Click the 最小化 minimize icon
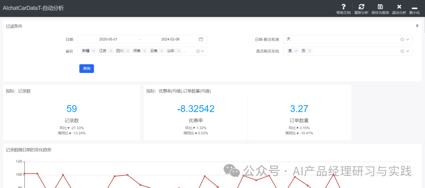The height and width of the screenshot is (188, 425). click(x=414, y=8)
